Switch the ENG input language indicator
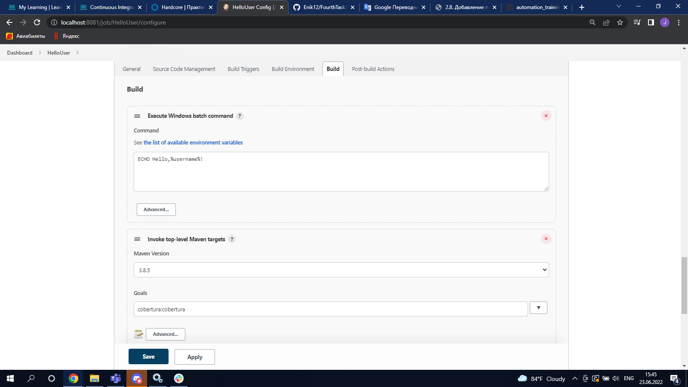This screenshot has height=387, width=688. click(x=629, y=378)
